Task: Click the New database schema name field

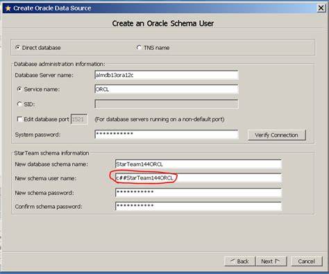Action: tap(199, 164)
